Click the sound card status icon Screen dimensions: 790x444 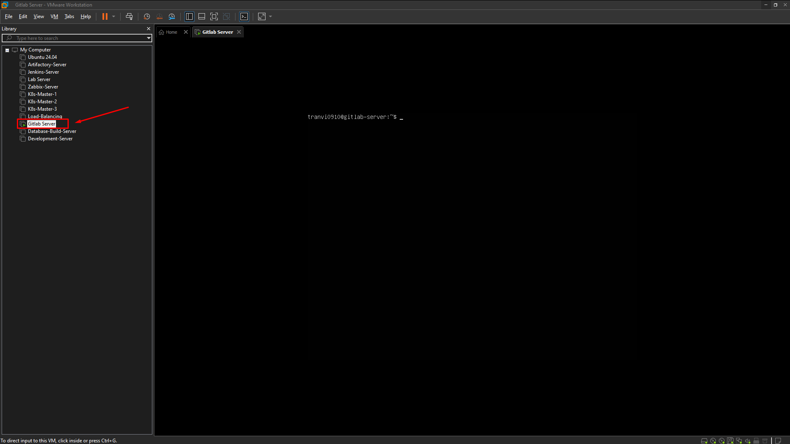pyautogui.click(x=748, y=441)
